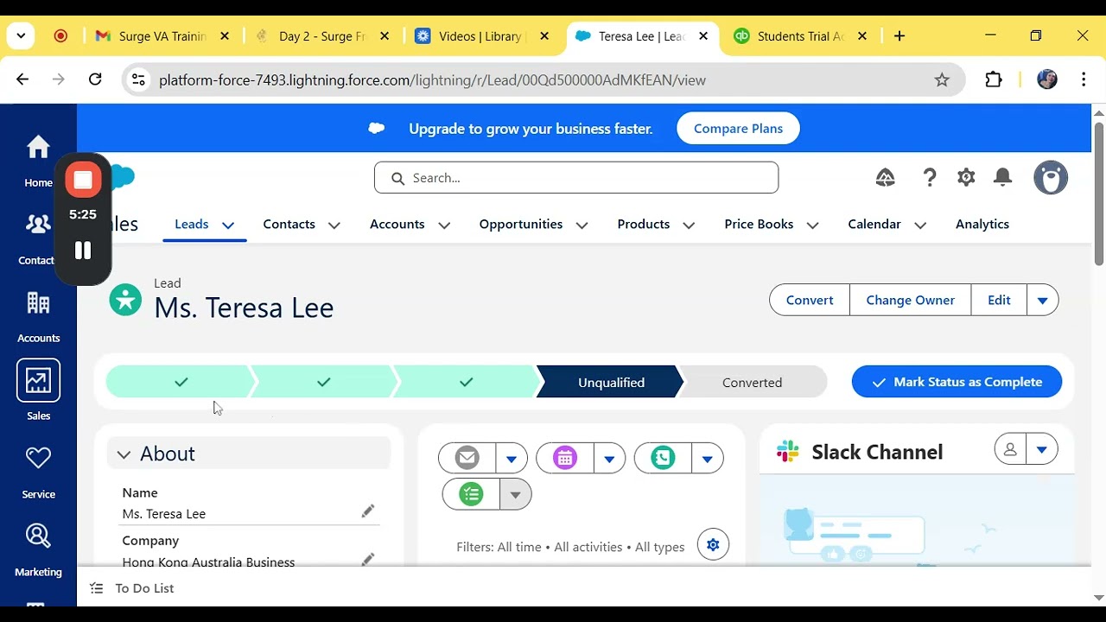
Task: Open the Salesforce Help question mark
Action: (x=930, y=178)
